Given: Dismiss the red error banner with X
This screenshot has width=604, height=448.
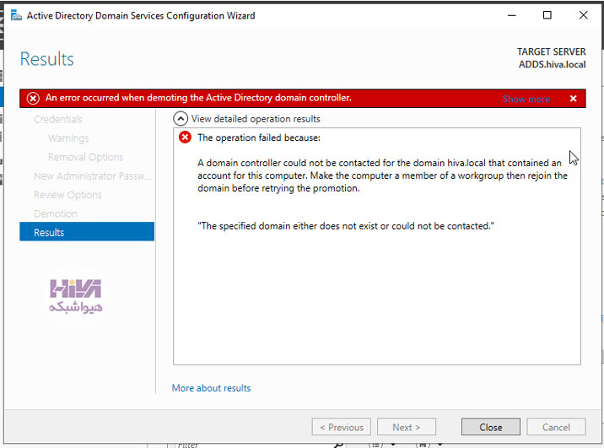Looking at the screenshot, I should tap(573, 99).
